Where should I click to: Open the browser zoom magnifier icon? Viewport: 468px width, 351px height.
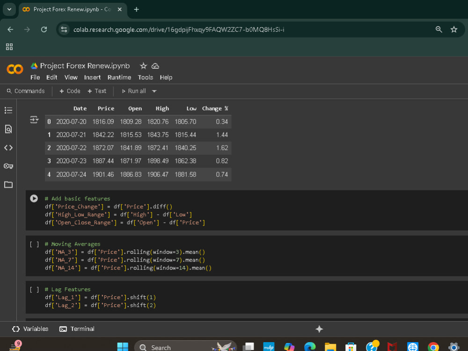point(439,29)
